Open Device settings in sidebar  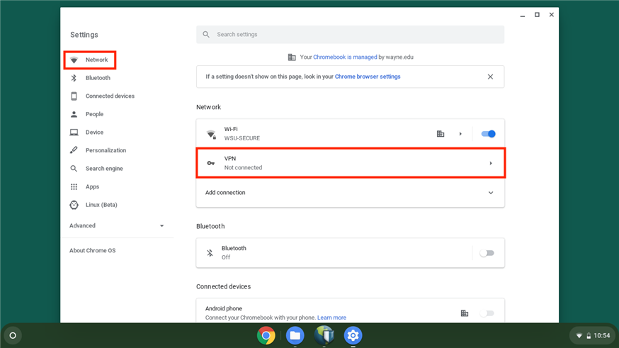point(94,133)
